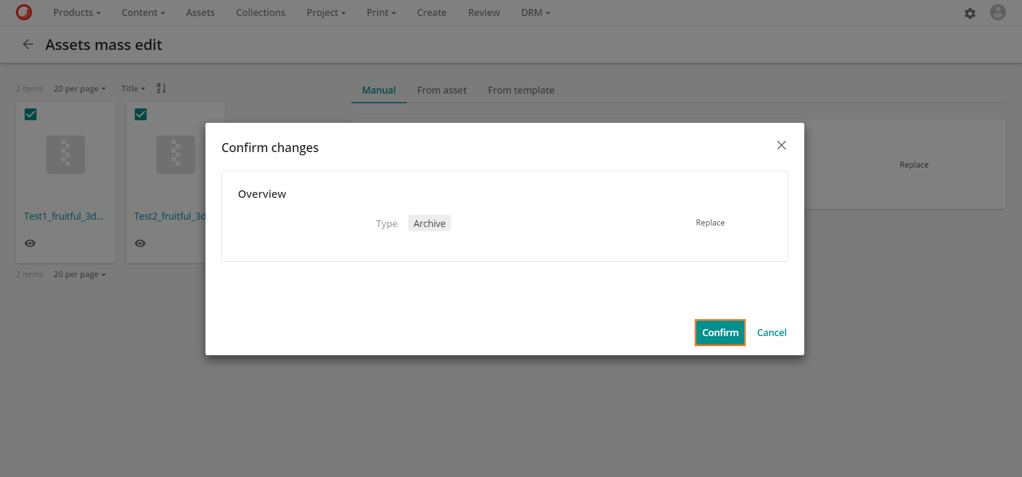Toggle the sort order icon
Screen dimensions: 1022x477
pos(161,88)
